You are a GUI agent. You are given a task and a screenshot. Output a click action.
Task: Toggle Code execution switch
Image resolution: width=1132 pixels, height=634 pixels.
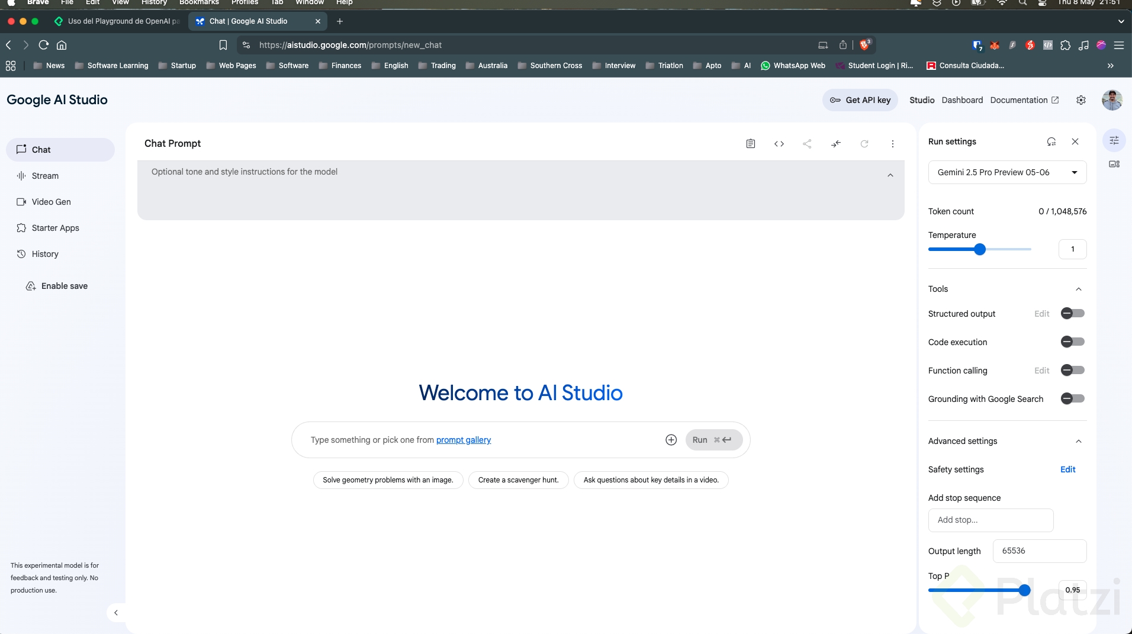click(x=1072, y=342)
